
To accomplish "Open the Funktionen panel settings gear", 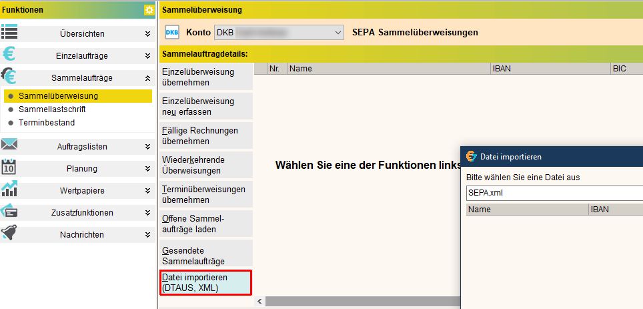I will 149,10.
